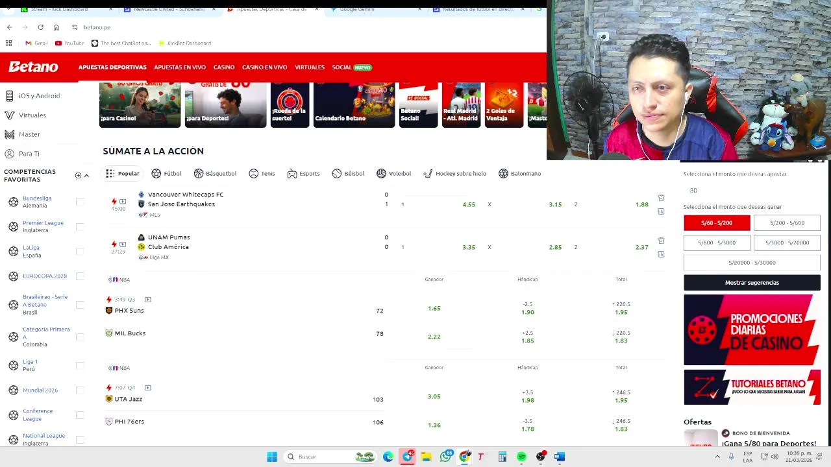The image size is (831, 467).
Task: Click the Betano logo
Action: (x=33, y=67)
